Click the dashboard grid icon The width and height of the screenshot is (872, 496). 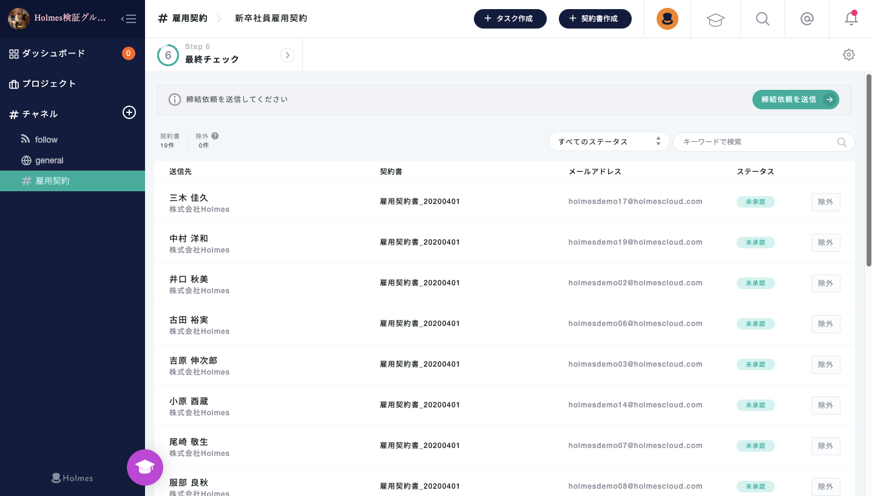(14, 53)
